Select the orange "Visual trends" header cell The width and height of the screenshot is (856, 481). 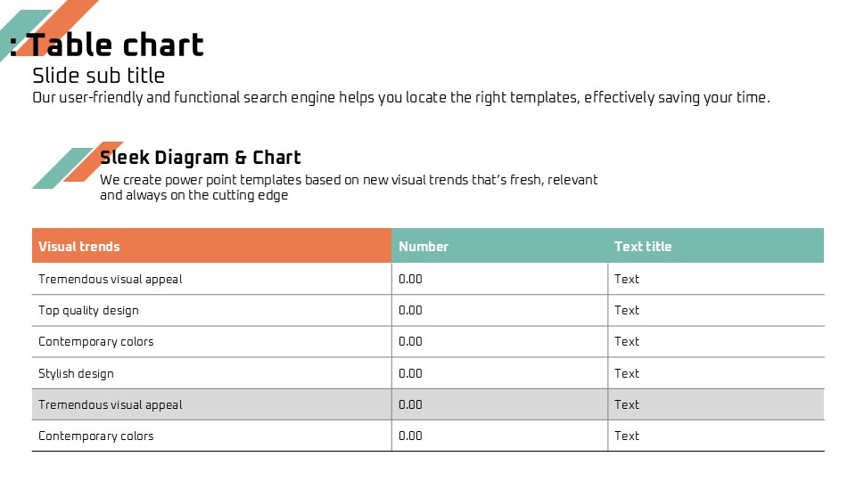tap(211, 246)
